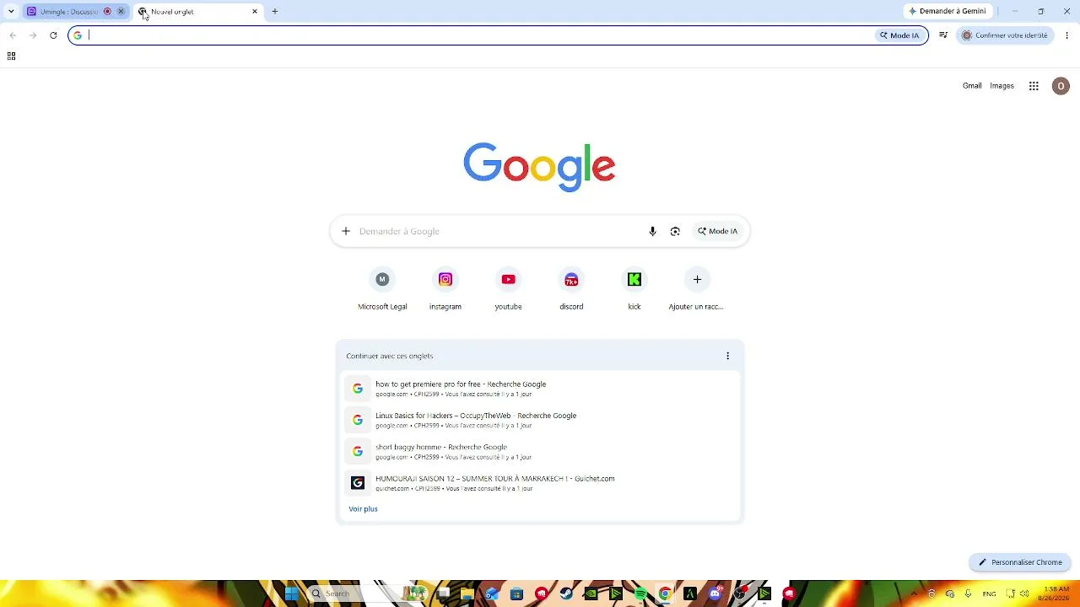Viewport: 1080px width, 607px height.
Task: Open the Continuer avec ces onglets options menu
Action: (x=728, y=356)
